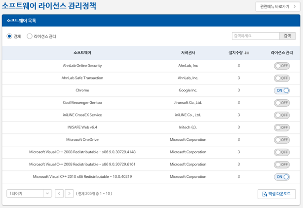Click the 엑셀 다운로드 button

276,194
